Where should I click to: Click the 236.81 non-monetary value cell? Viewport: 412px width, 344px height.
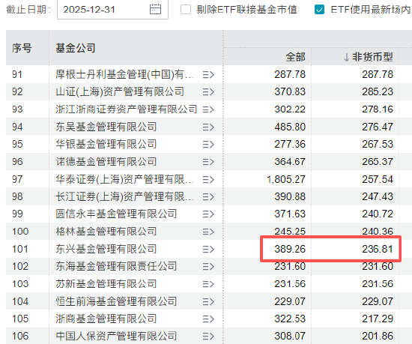click(378, 249)
